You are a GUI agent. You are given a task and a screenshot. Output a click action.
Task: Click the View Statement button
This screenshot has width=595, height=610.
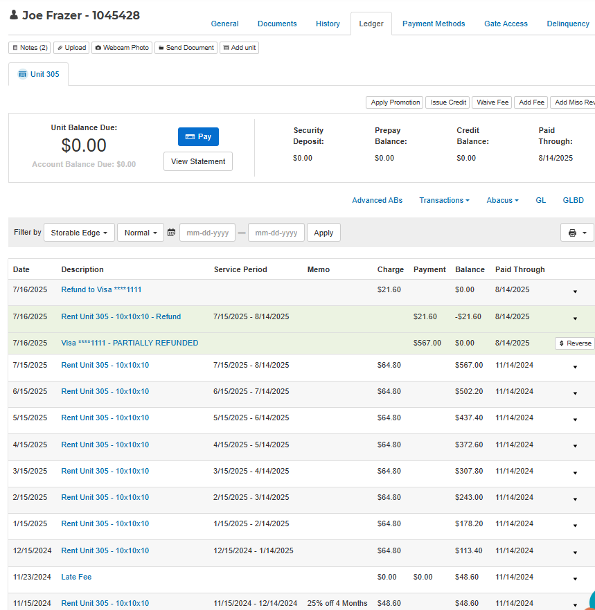point(198,161)
